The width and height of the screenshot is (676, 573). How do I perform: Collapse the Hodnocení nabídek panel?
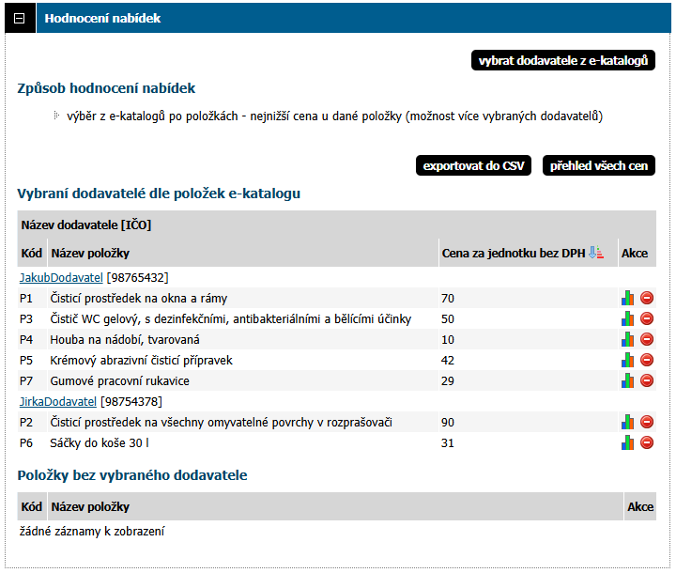coord(20,19)
